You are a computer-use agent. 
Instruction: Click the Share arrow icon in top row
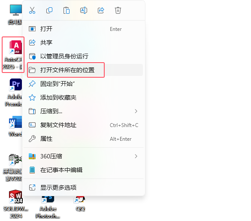click(x=101, y=10)
